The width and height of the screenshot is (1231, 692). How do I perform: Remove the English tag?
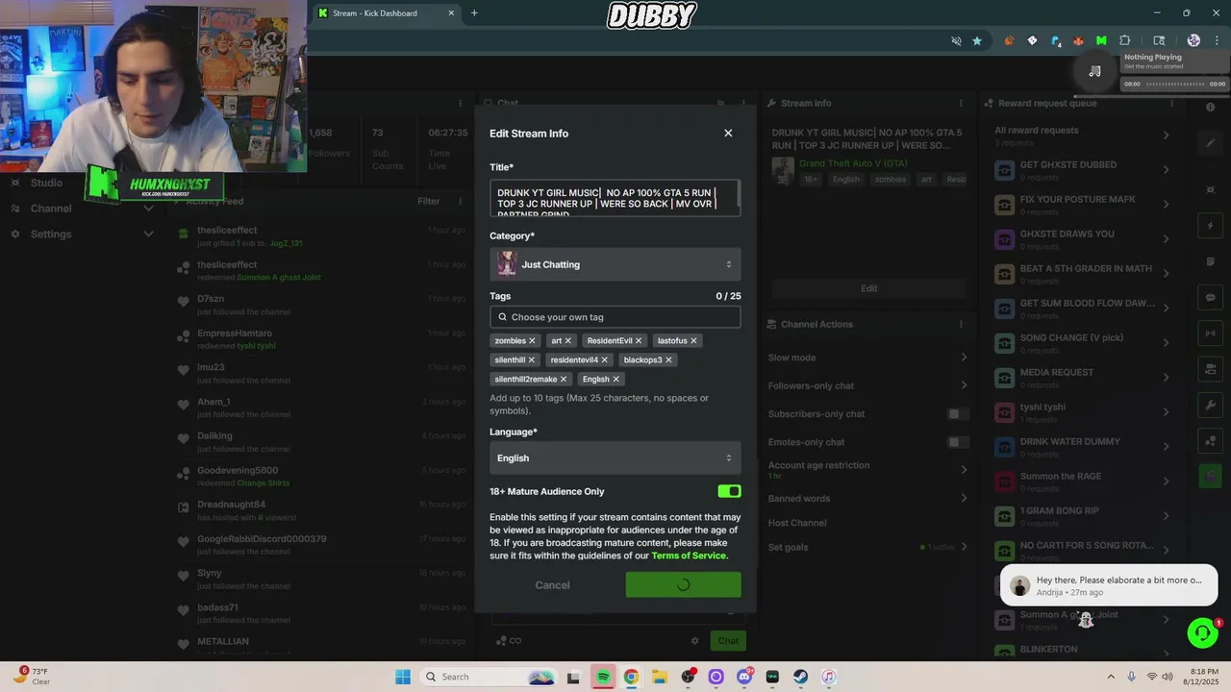(615, 379)
